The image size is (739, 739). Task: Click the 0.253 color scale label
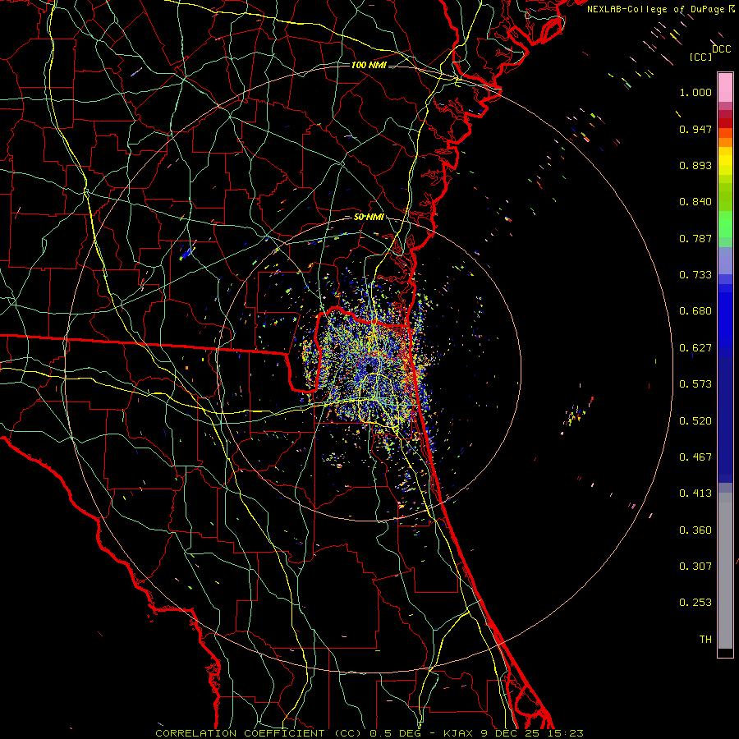click(x=695, y=603)
